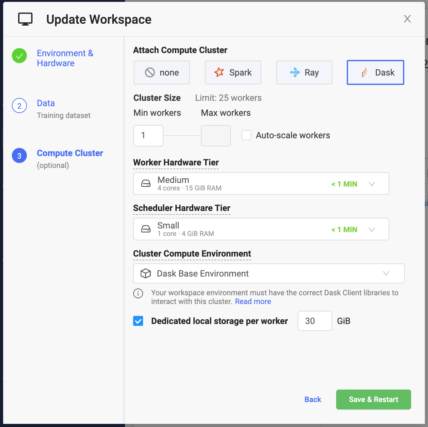Expand the chevron on the Small tier
Screen dimensions: 428x427
point(372,229)
